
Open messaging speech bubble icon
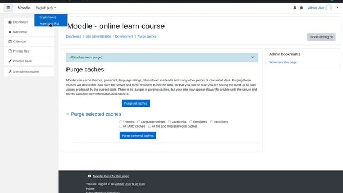coord(301,8)
